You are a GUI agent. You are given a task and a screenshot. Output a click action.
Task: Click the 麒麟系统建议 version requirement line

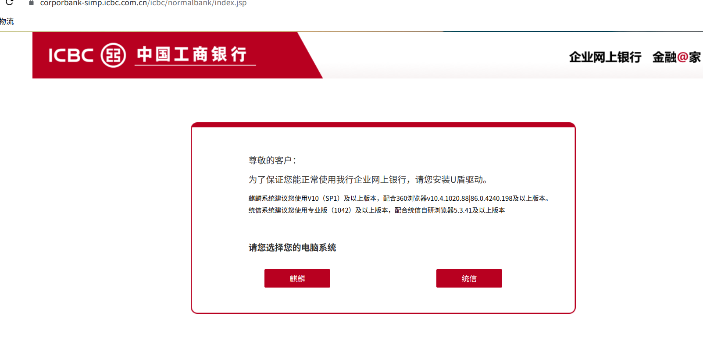pos(399,199)
